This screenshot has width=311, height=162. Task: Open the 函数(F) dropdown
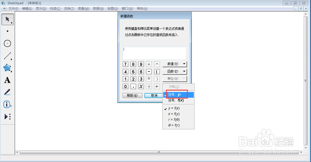(175, 71)
